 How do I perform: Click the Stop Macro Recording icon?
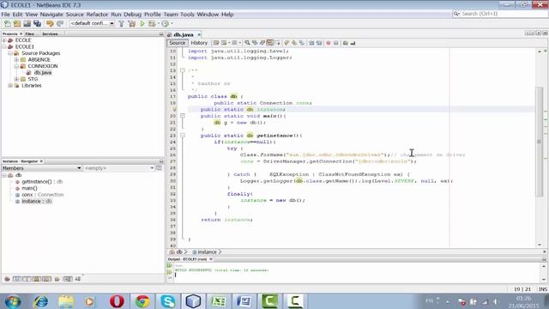tap(335, 43)
